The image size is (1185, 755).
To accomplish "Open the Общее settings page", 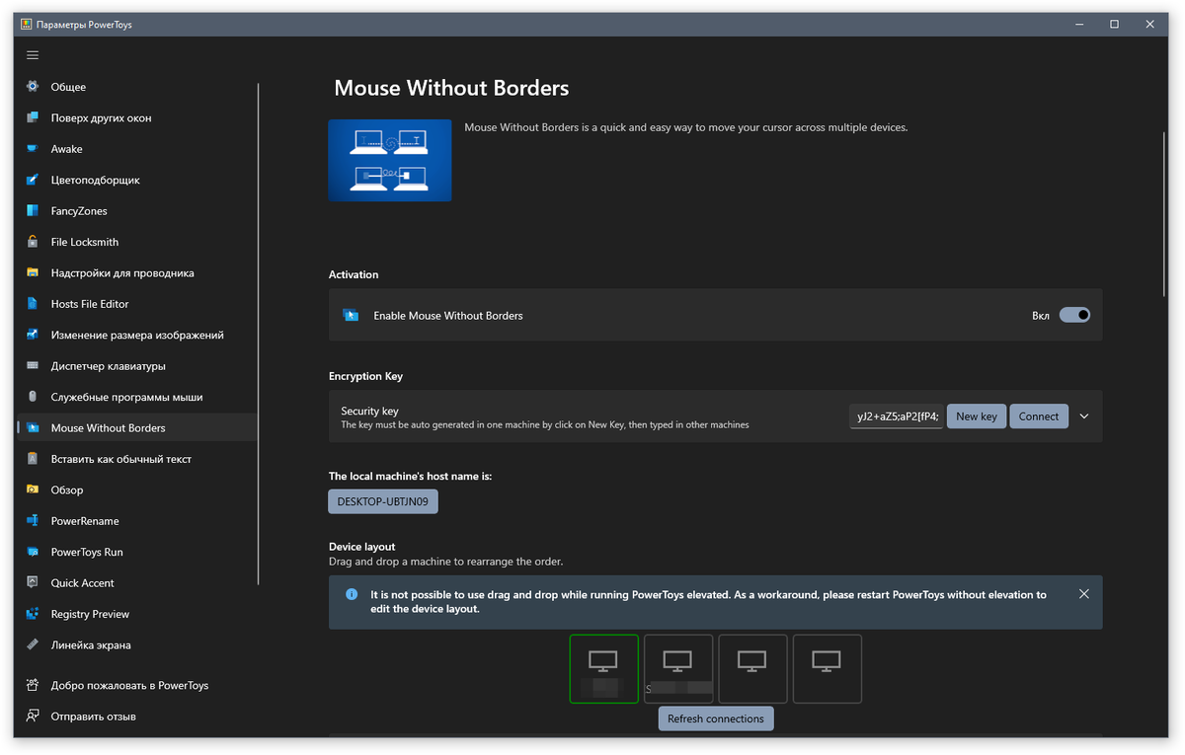I will pos(136,87).
